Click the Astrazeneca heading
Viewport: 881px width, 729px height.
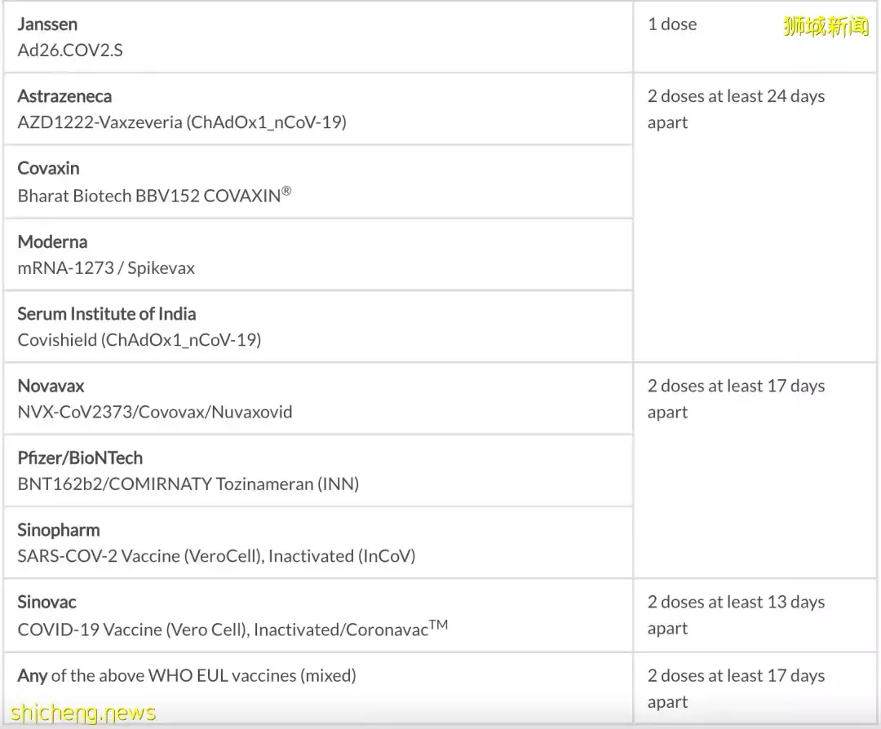pos(64,96)
